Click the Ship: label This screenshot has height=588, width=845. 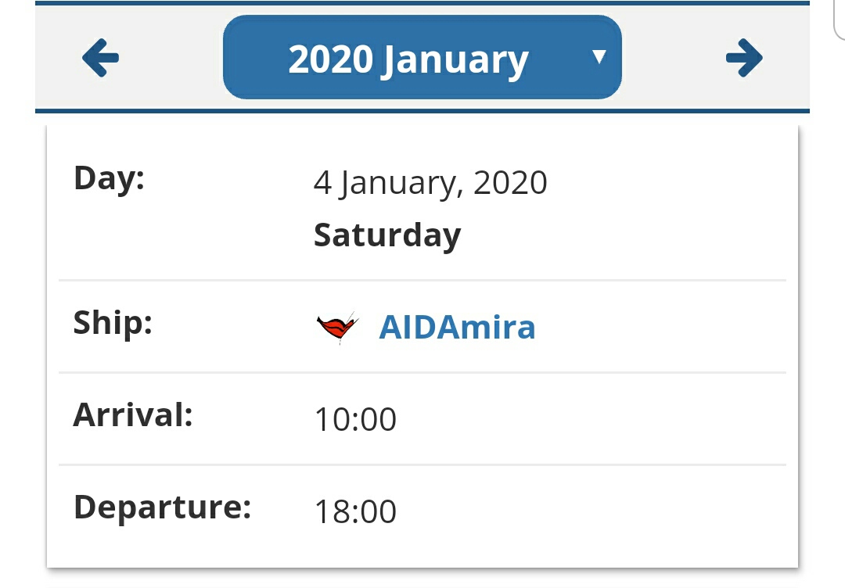tap(113, 322)
